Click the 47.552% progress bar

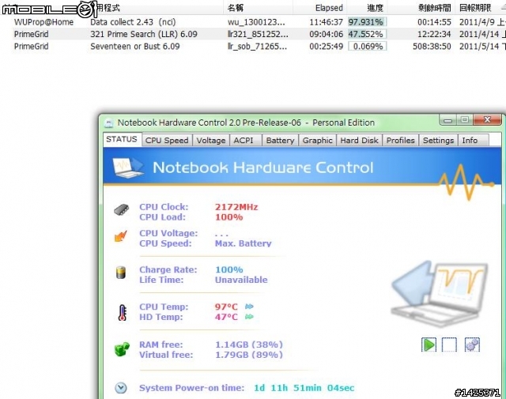[x=367, y=34]
